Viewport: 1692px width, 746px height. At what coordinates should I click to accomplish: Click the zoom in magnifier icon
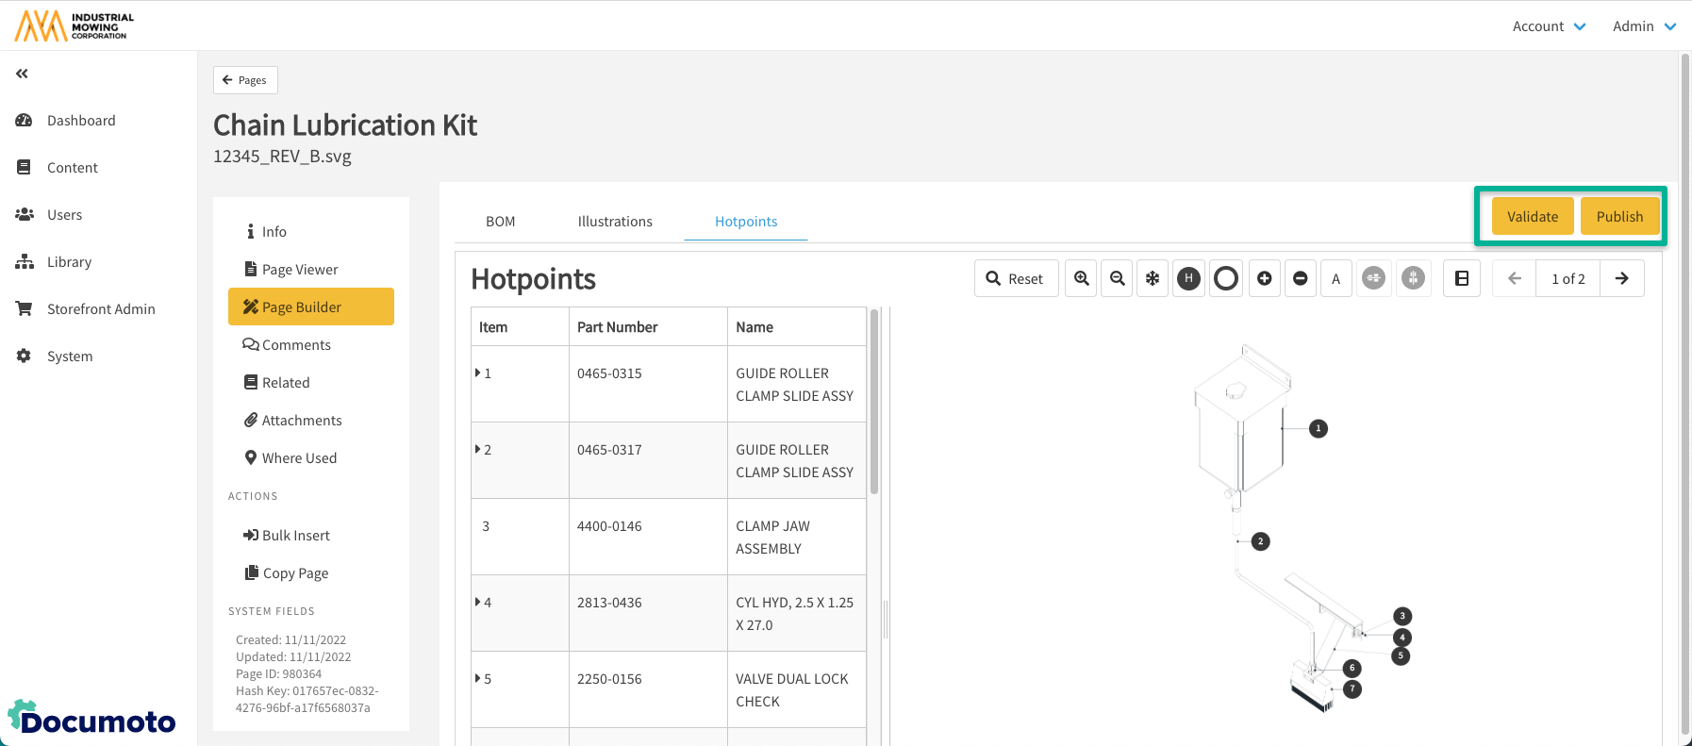point(1081,278)
